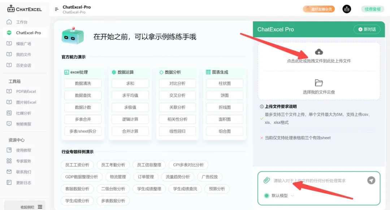This screenshot has height=210, width=390.
Task: Switch to 工作台 in the sidebar
Action: click(22, 22)
